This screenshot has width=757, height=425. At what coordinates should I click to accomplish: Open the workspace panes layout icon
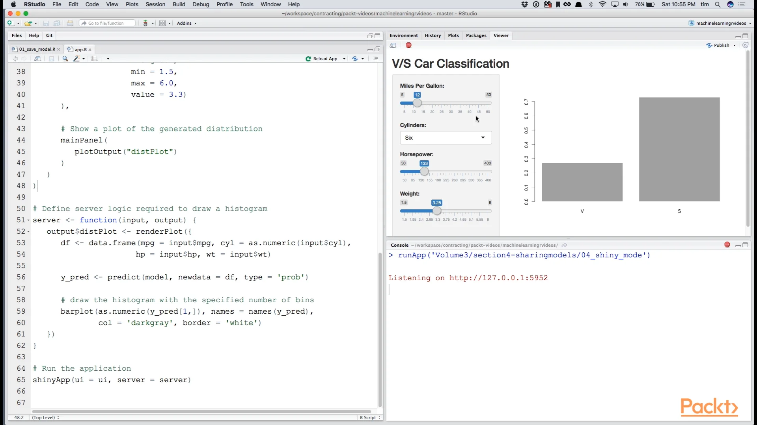(x=162, y=23)
